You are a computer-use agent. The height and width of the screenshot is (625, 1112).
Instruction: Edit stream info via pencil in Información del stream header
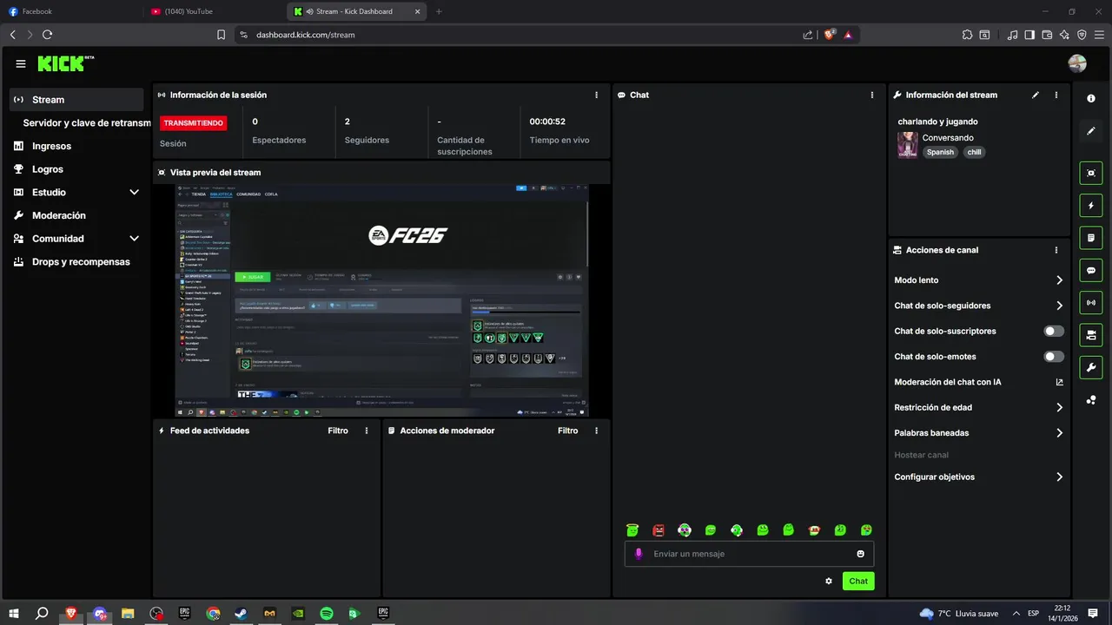pos(1036,95)
